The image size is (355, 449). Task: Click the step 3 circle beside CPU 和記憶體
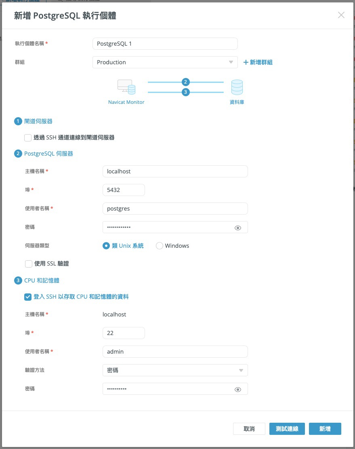pos(18,280)
